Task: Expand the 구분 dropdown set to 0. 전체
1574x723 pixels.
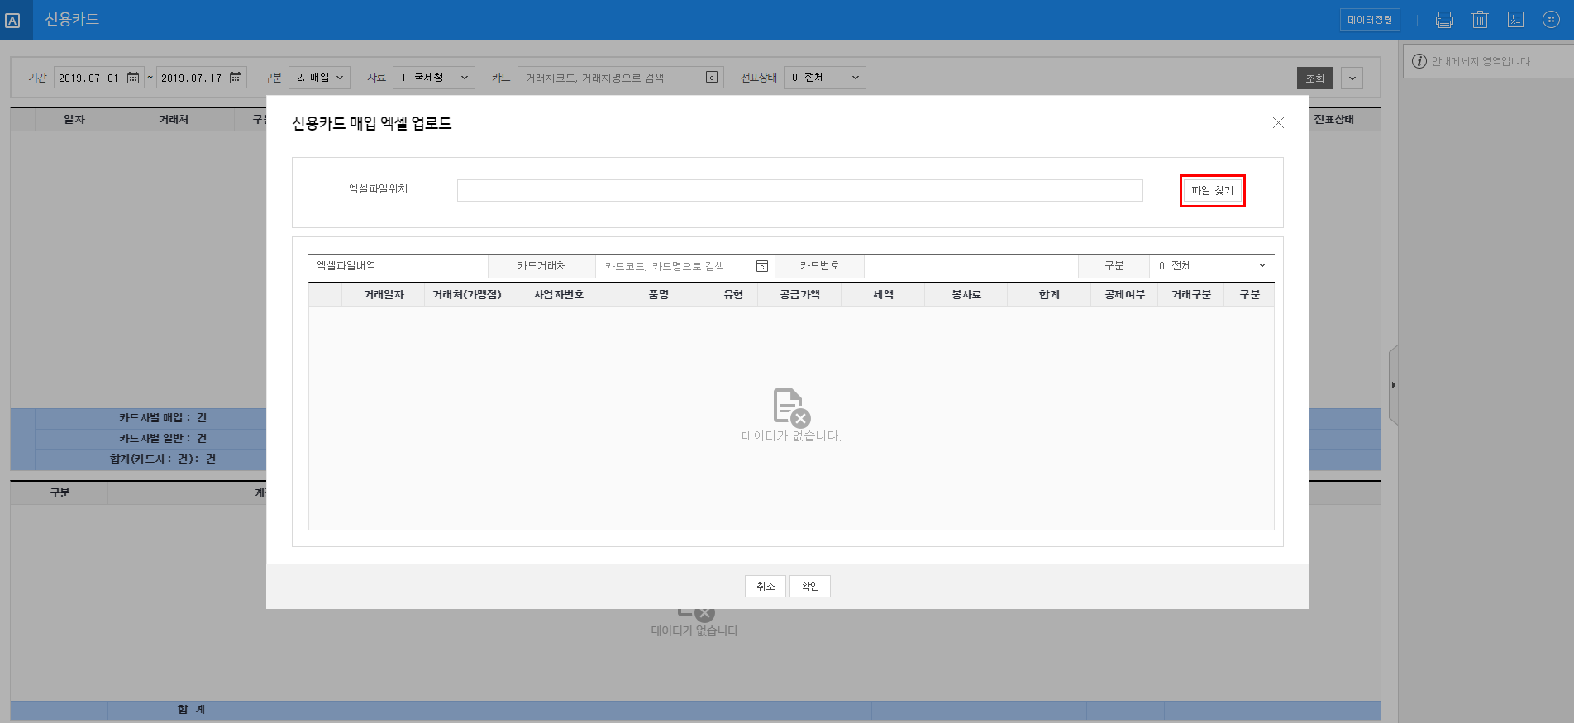Action: [x=1211, y=266]
